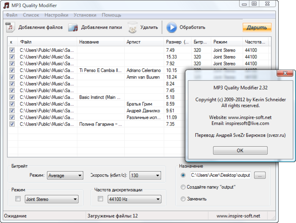Uncheck the file sized 7.92
296x223 pixels.
point(12,64)
